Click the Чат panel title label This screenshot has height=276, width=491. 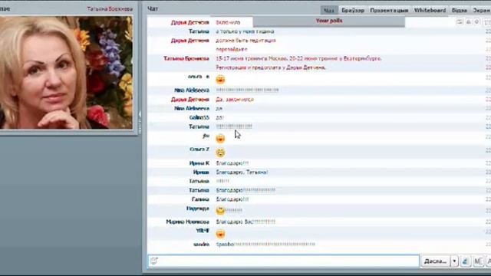tap(153, 9)
